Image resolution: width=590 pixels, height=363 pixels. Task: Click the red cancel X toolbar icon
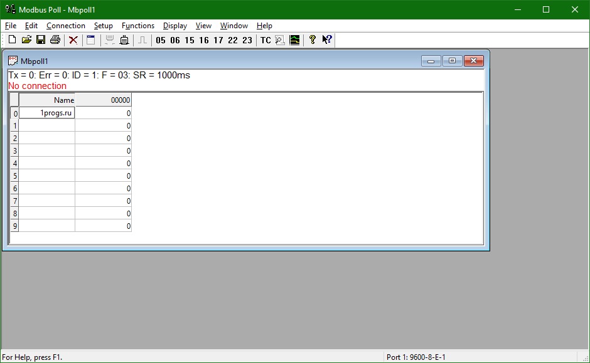click(x=73, y=39)
